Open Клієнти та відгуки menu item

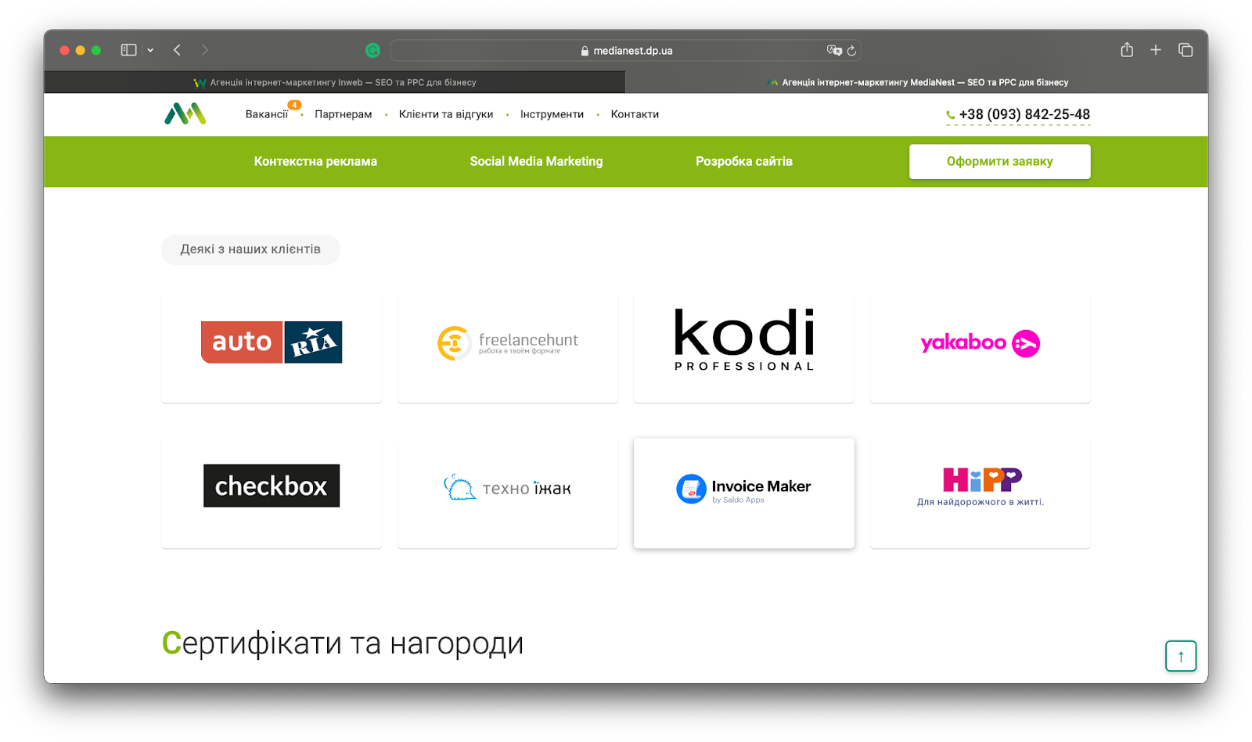click(x=446, y=114)
